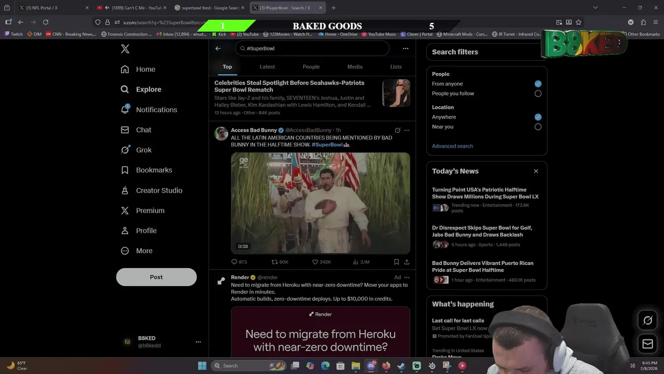Screen dimensions: 664x374
Task: Switch to the Top tab
Action: pos(227,66)
